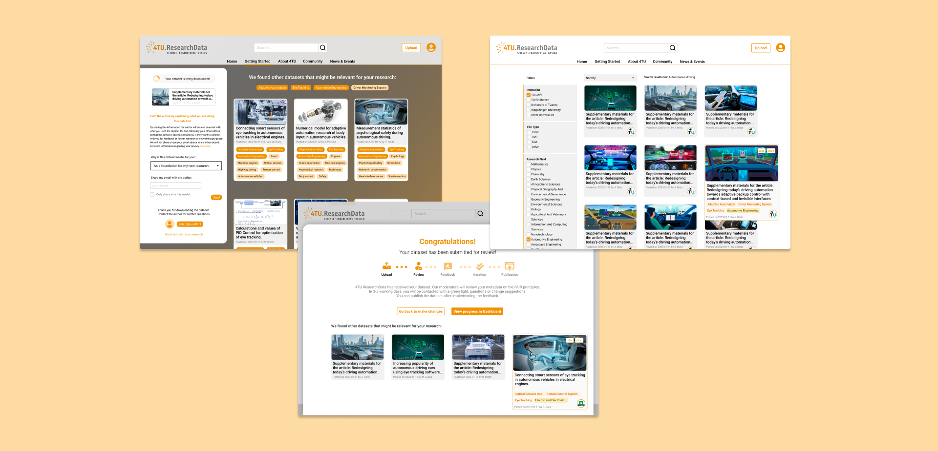Click the search magnifier in the search results window
The height and width of the screenshot is (451, 938).
673,48
